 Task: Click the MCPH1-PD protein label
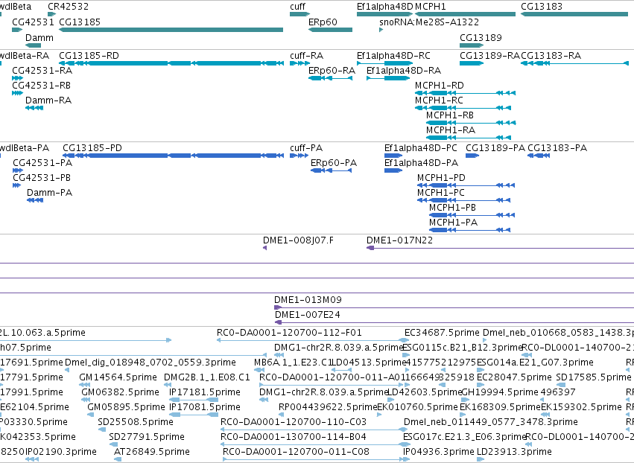(x=441, y=178)
